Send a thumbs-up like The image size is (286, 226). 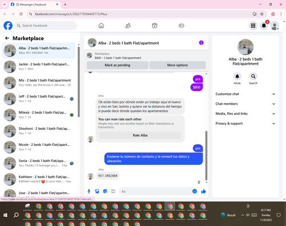(204, 191)
